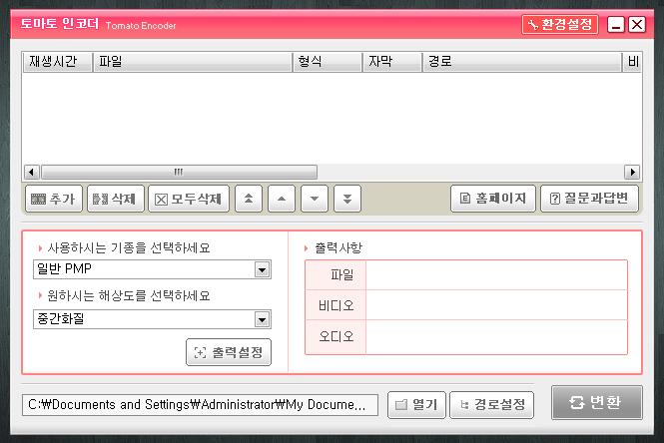
Task: Minimize the Tomato Encoder window
Action: [616, 25]
